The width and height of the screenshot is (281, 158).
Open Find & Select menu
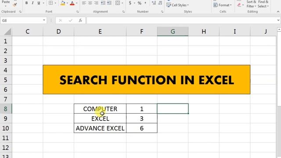click(263, 4)
